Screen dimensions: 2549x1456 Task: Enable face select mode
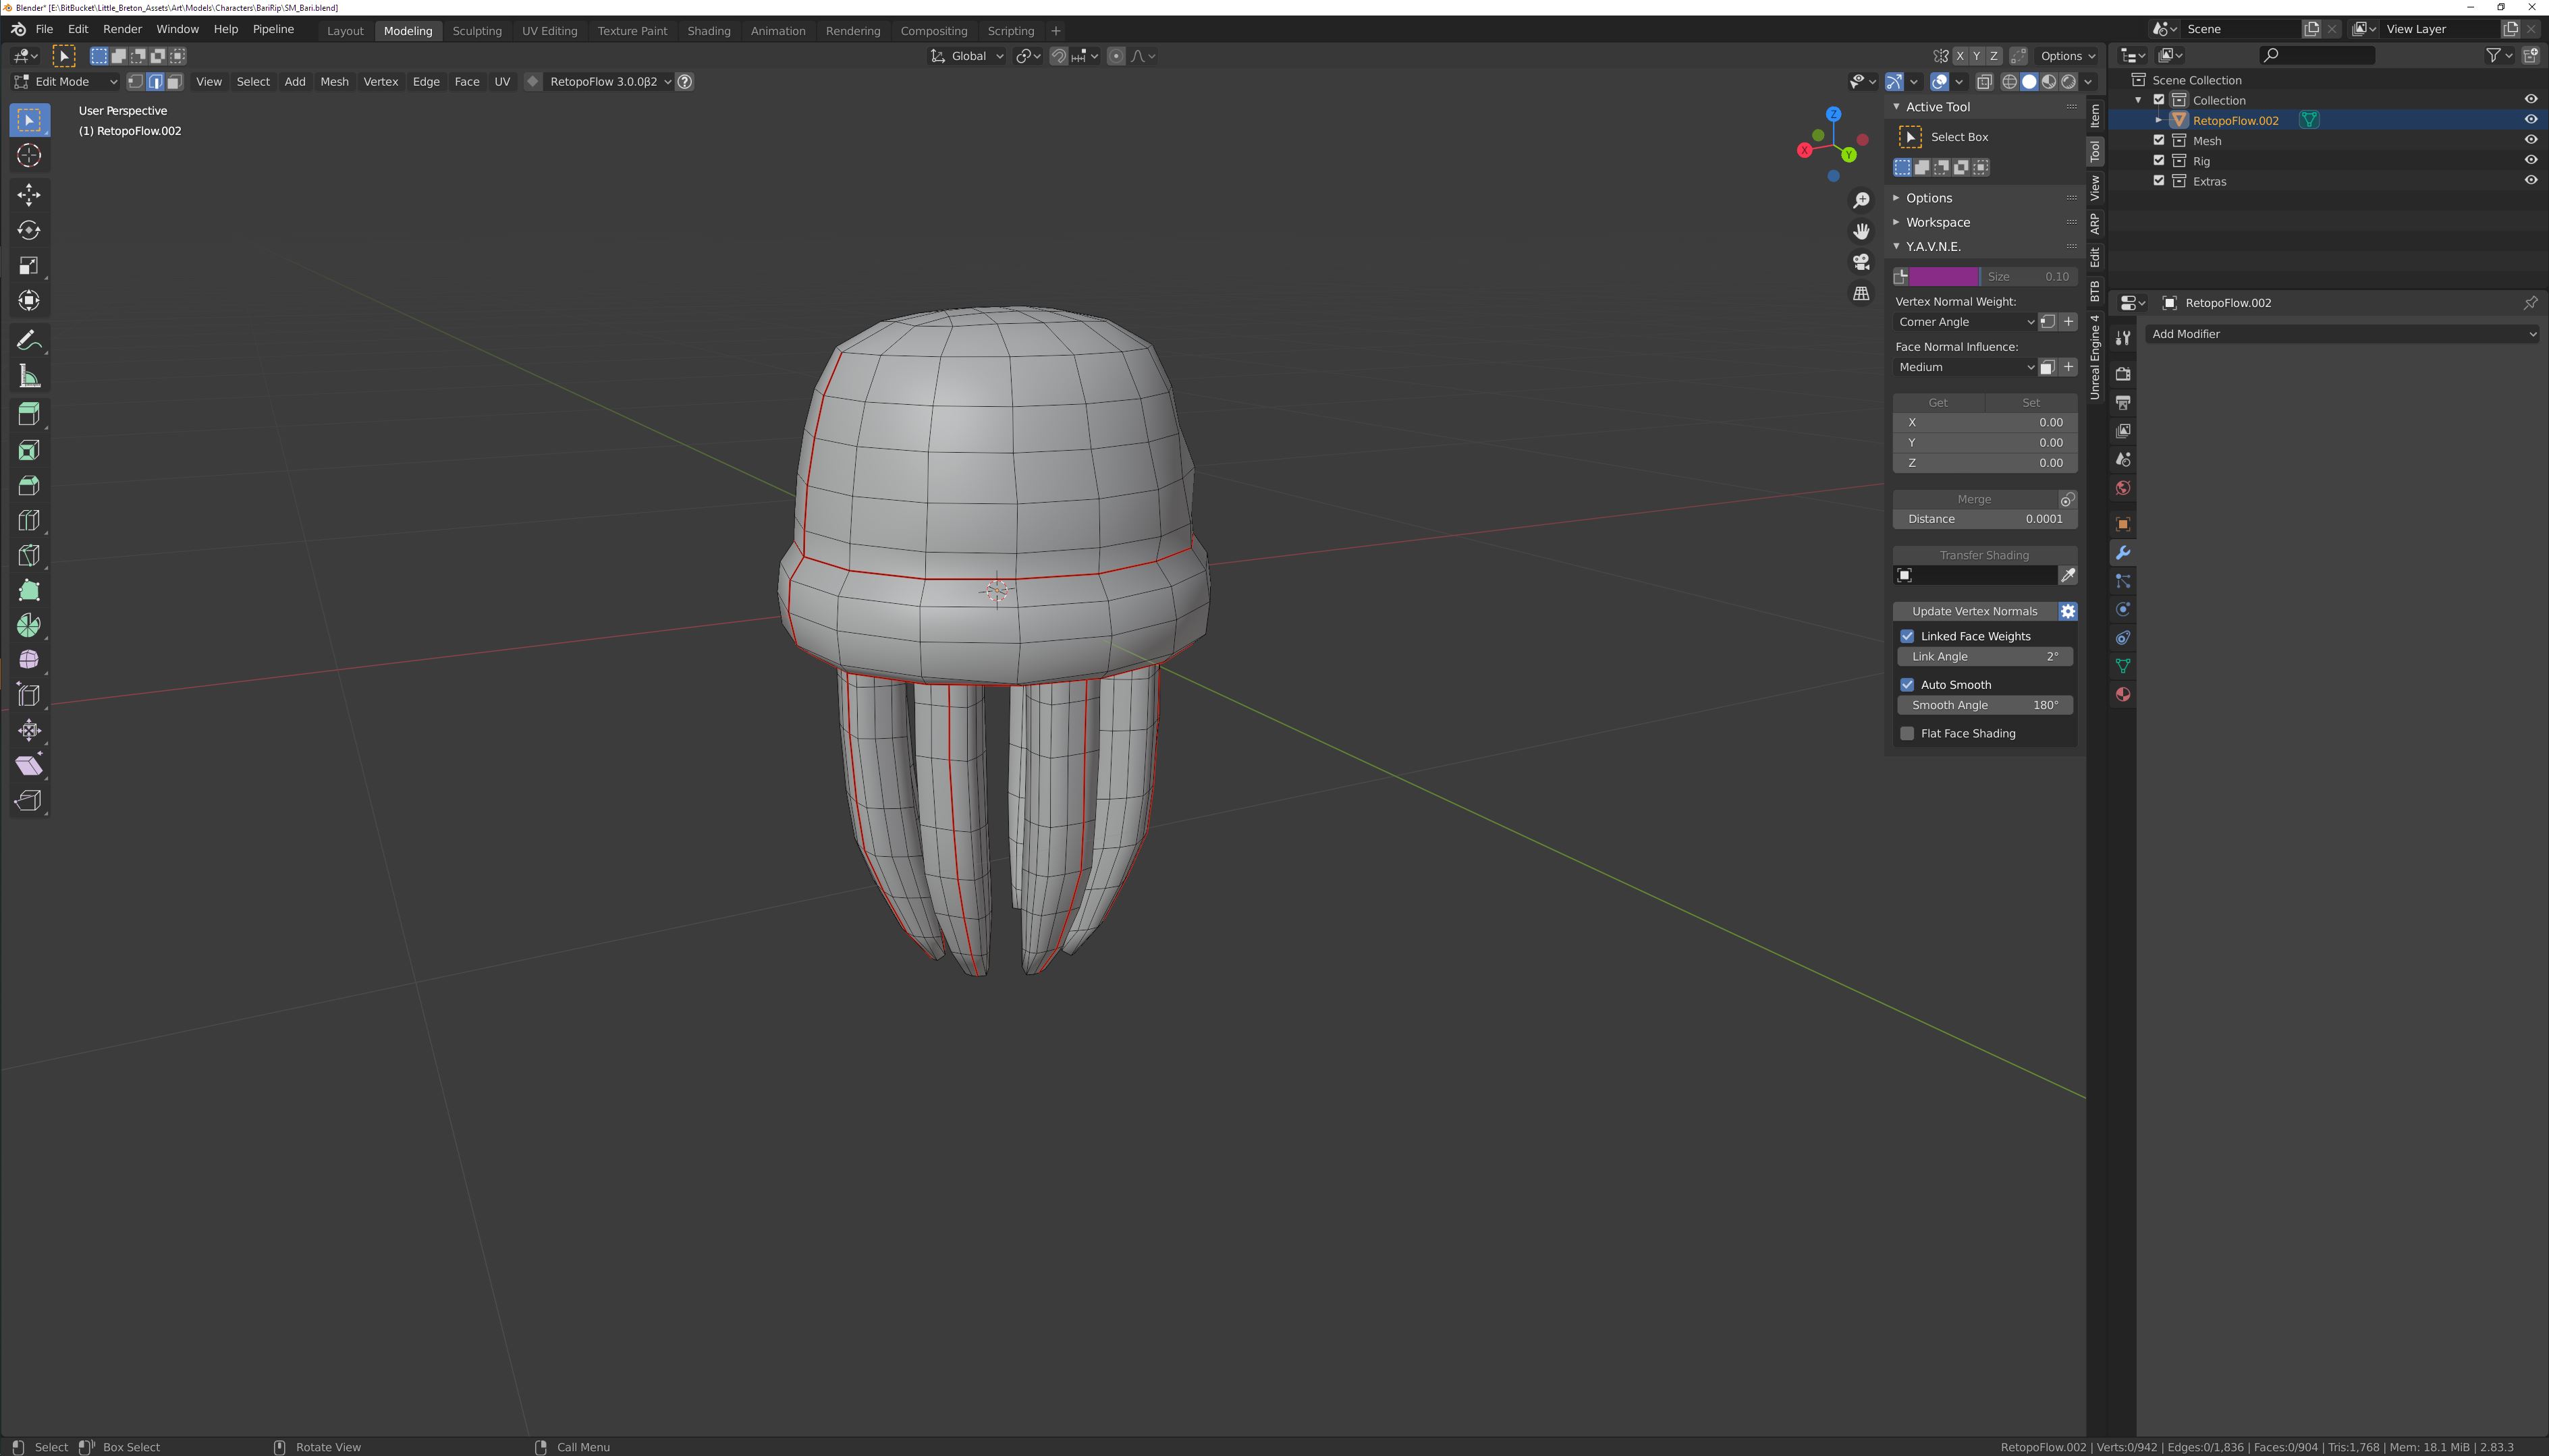point(174,82)
